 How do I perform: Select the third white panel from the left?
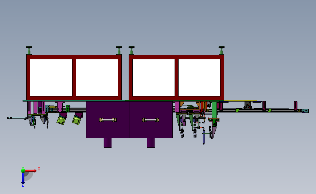pos(153,78)
